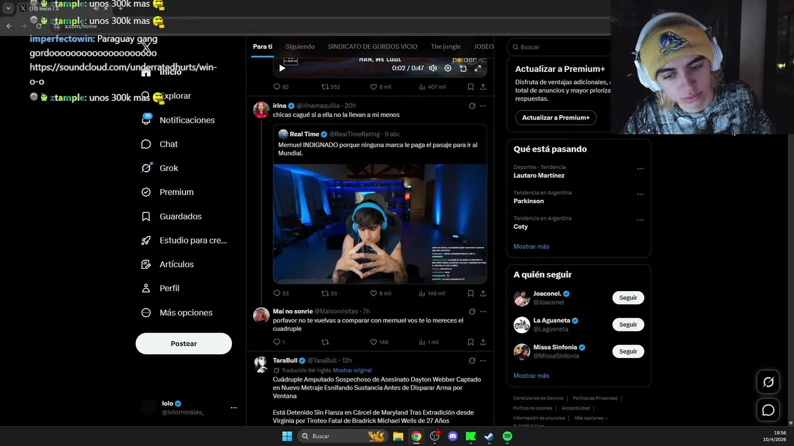Bookmark the post with 407 mil views
This screenshot has height=446, width=794.
(x=471, y=87)
